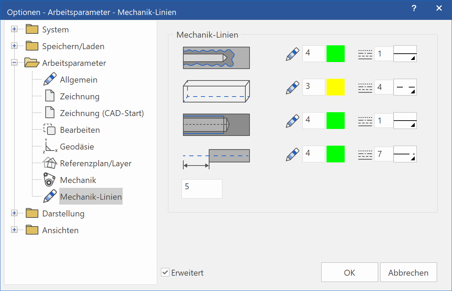The image size is (452, 291).
Task: Click the Geodäsie axis icon
Action: pos(50,146)
